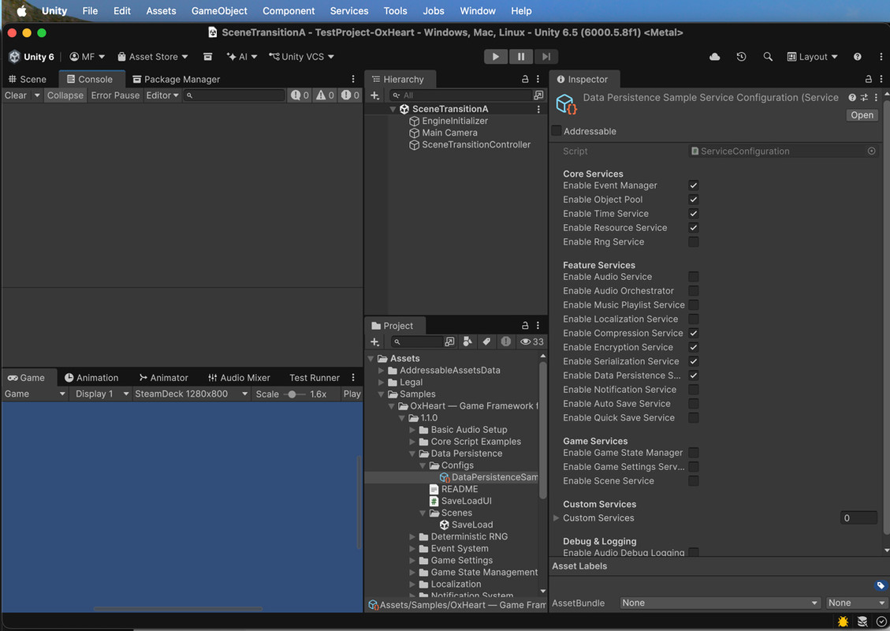Toggle console error count icon

tap(350, 95)
